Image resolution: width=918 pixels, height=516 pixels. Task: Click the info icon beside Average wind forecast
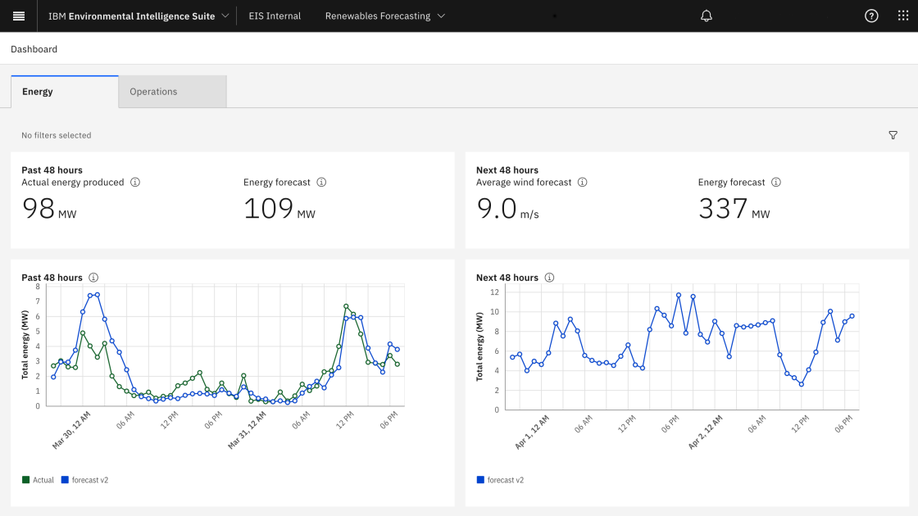point(582,182)
